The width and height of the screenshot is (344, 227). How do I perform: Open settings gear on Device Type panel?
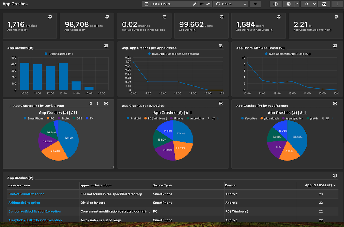tap(91, 103)
